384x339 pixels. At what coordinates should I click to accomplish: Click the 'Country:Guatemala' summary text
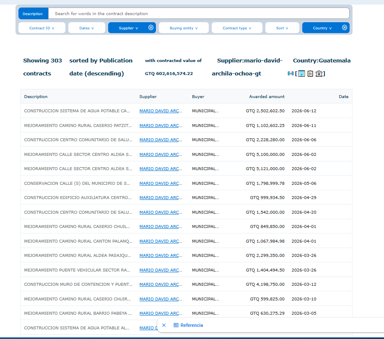322,60
